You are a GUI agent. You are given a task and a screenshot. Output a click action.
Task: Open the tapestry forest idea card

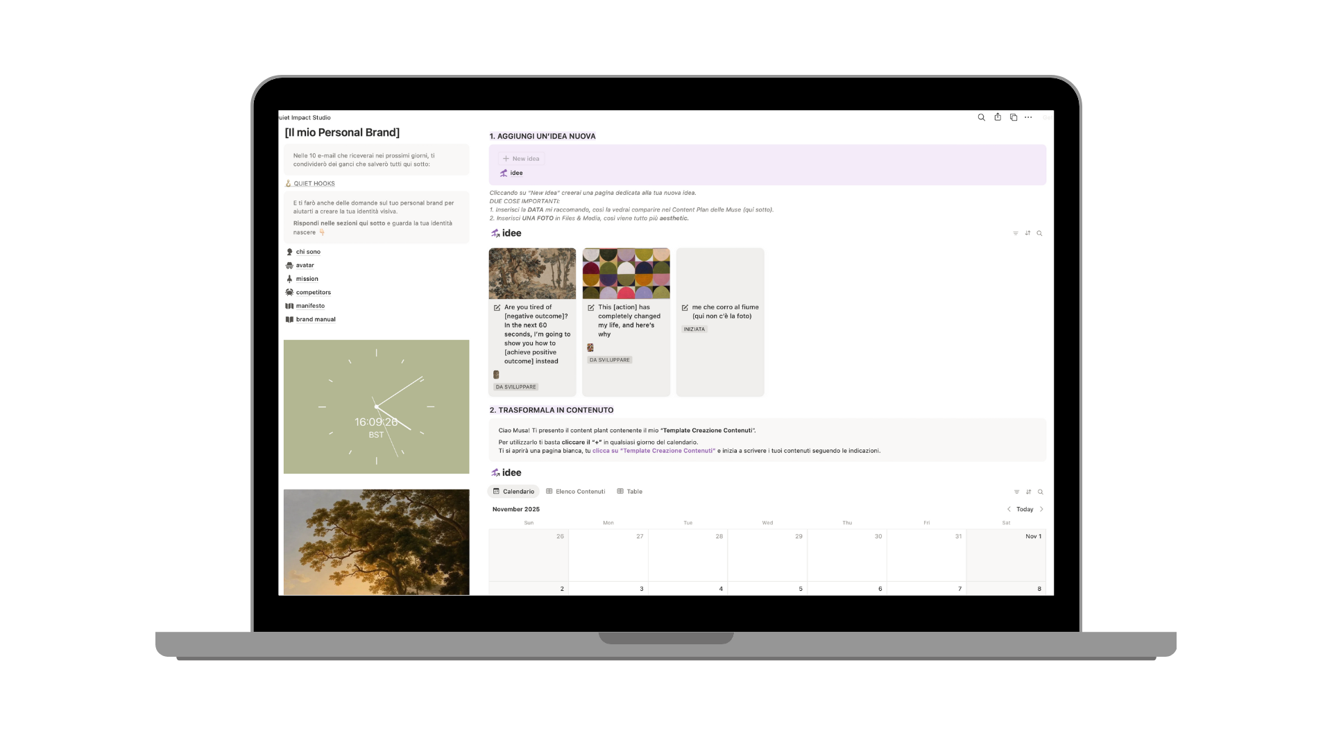pyautogui.click(x=532, y=274)
